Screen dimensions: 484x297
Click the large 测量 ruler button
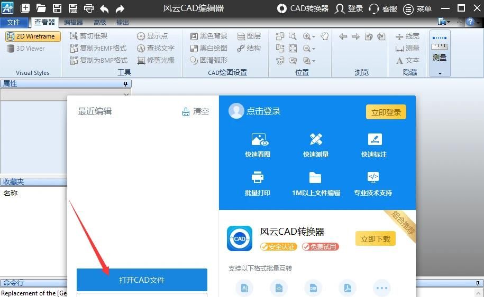(440, 49)
